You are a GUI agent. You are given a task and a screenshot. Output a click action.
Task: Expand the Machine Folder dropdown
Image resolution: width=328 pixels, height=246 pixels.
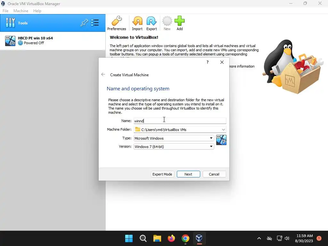(223, 129)
